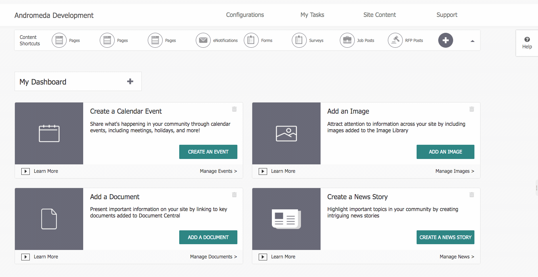Click the Job Posts briefcase icon
The width and height of the screenshot is (538, 277).
coord(347,40)
